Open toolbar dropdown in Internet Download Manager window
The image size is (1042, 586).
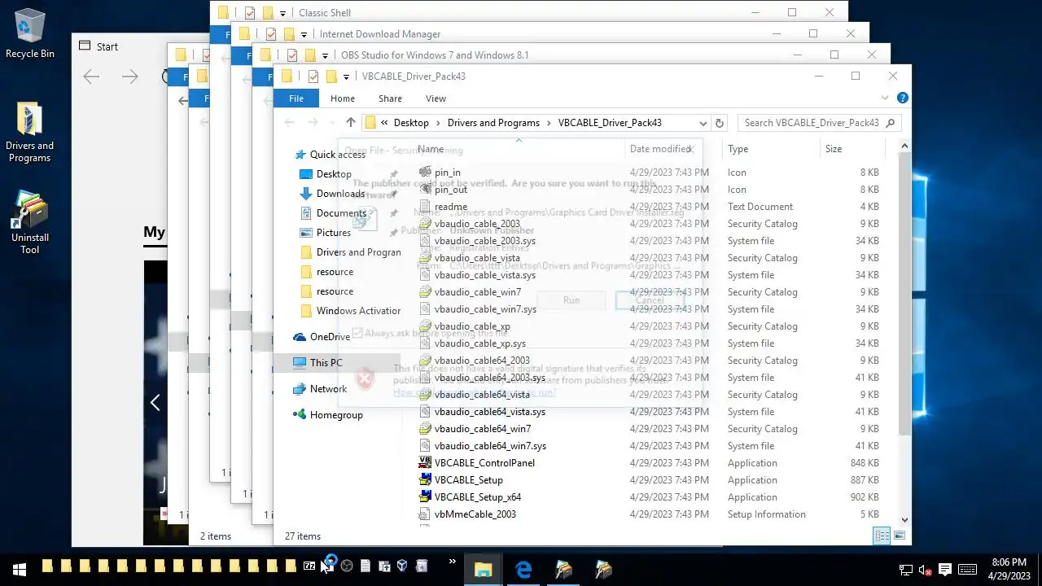click(x=304, y=34)
